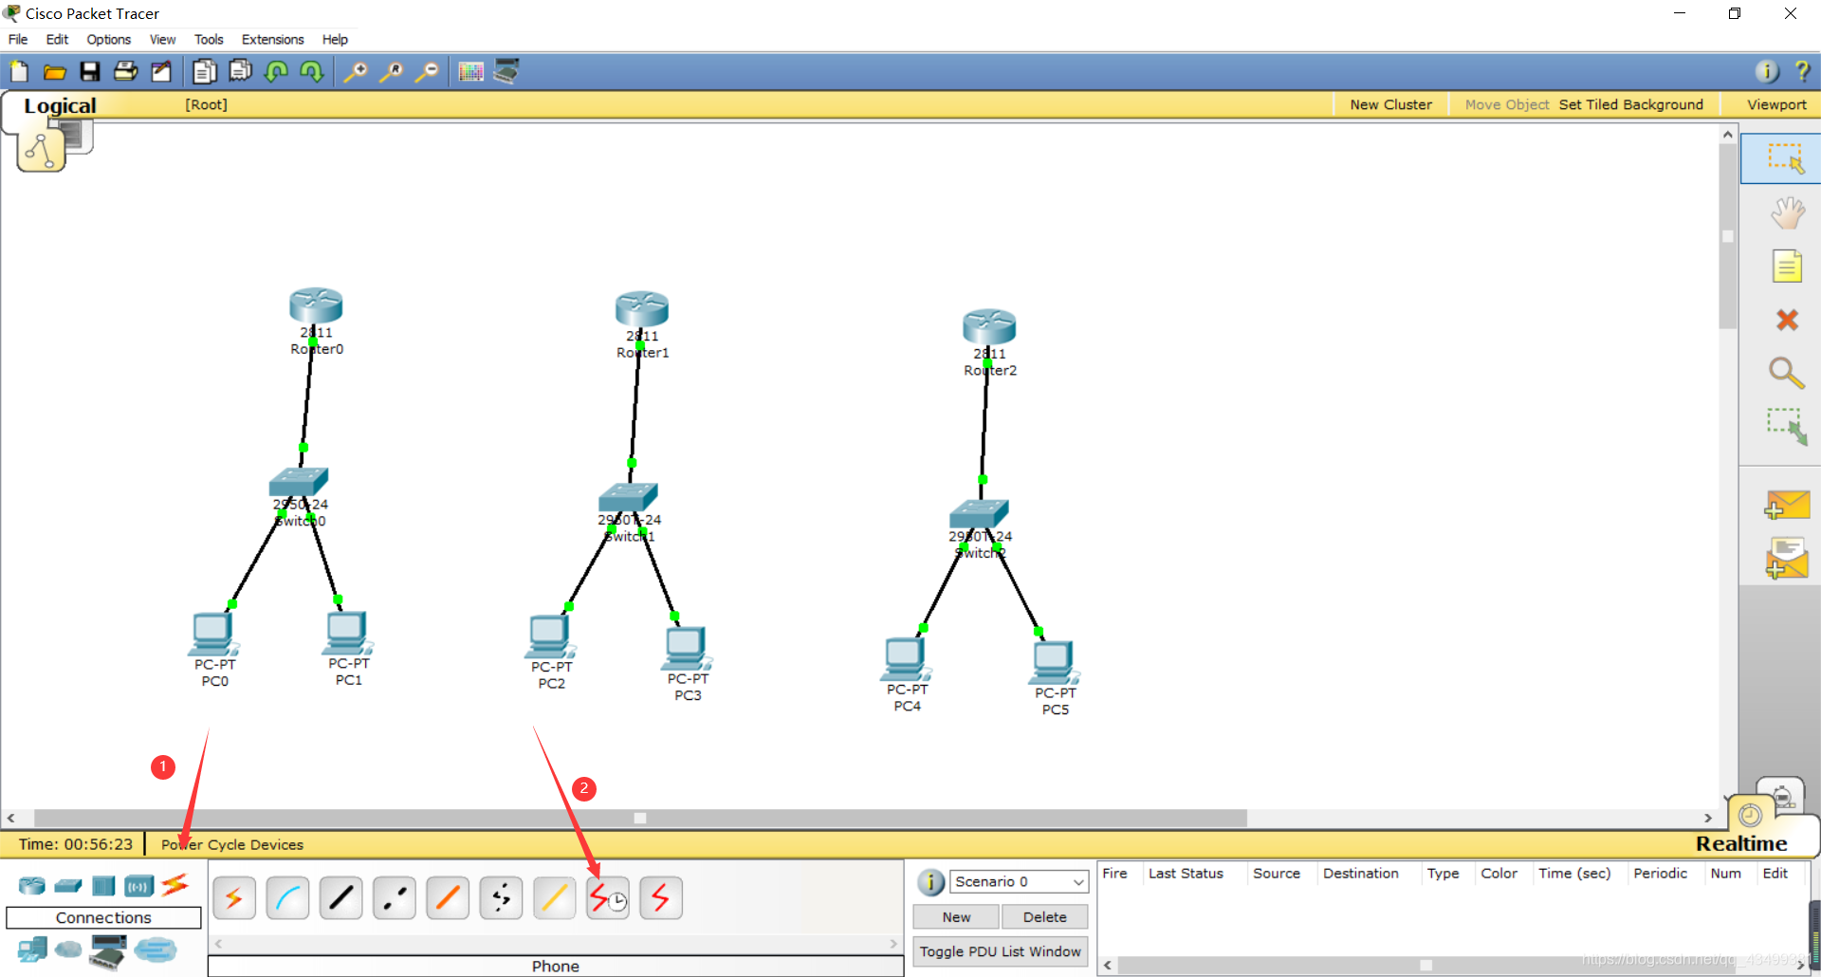
Task: Select the Resize Shape tool
Action: 1787,427
